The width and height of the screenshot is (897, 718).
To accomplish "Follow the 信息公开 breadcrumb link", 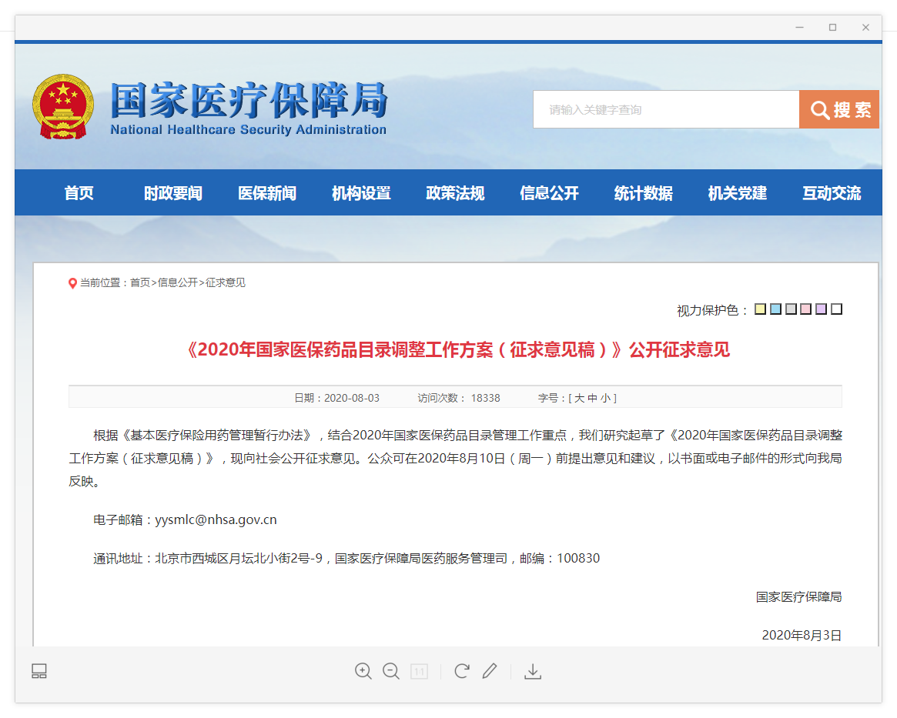I will (178, 282).
